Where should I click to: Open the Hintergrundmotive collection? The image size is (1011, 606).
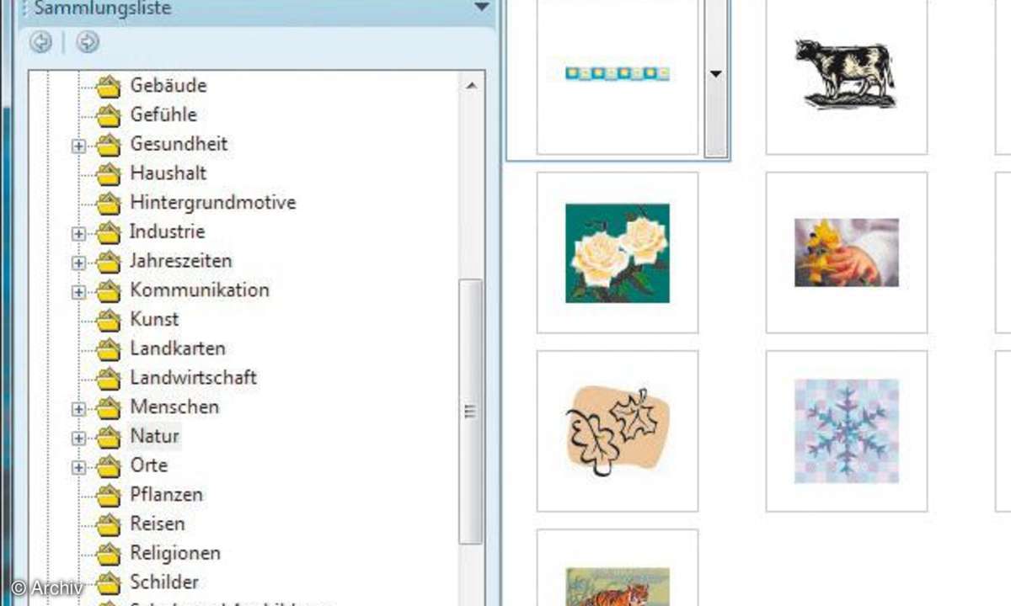pos(213,203)
